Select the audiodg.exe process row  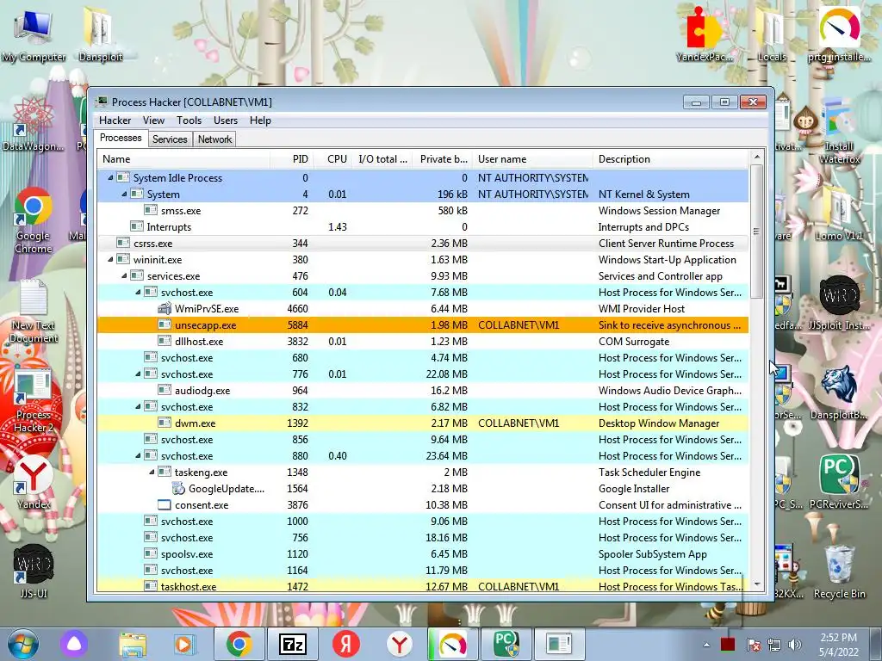click(x=423, y=391)
